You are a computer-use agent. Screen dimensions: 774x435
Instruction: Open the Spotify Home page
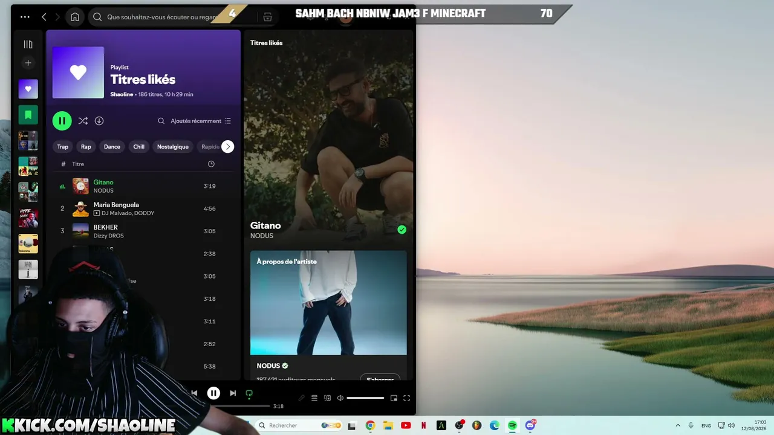point(75,17)
